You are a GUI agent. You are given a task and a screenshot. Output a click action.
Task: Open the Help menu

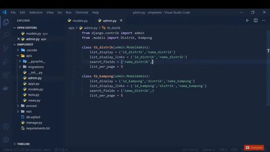tap(95, 12)
